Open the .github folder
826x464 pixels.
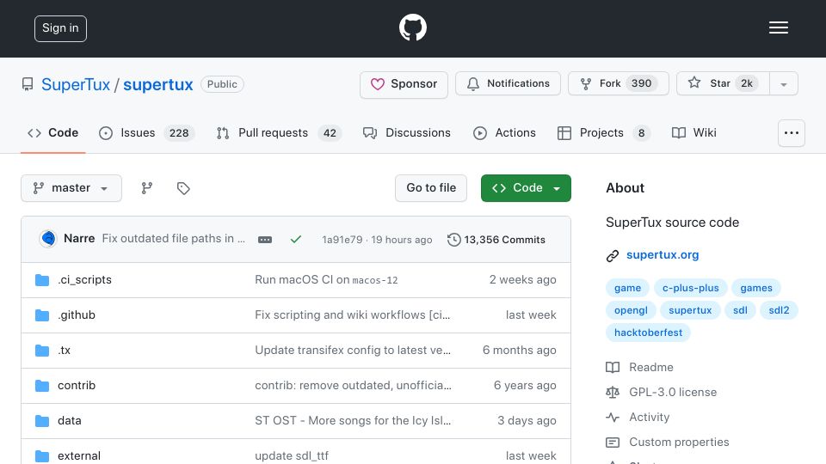coord(77,315)
